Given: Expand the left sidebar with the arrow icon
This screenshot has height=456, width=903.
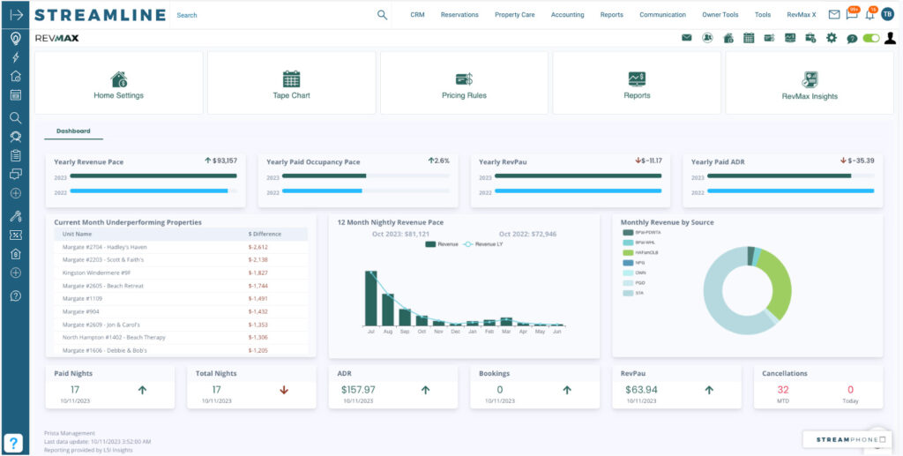Looking at the screenshot, I should coord(16,14).
